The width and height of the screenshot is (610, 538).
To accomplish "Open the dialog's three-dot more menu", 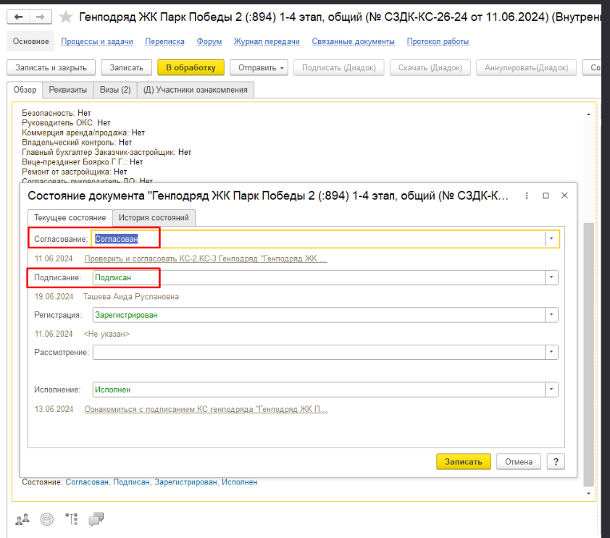I will [x=526, y=196].
